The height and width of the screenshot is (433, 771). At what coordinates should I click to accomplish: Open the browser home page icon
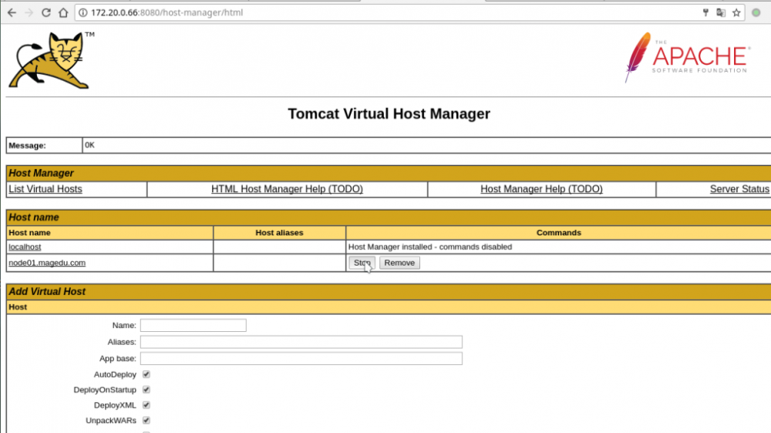(x=63, y=13)
